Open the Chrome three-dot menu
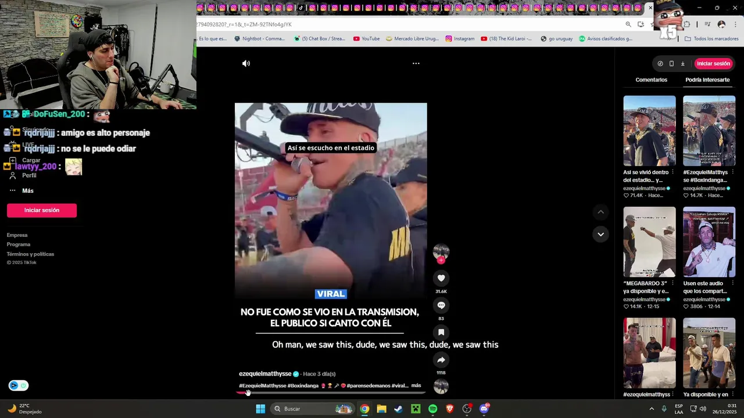This screenshot has width=744, height=418. coord(736,24)
